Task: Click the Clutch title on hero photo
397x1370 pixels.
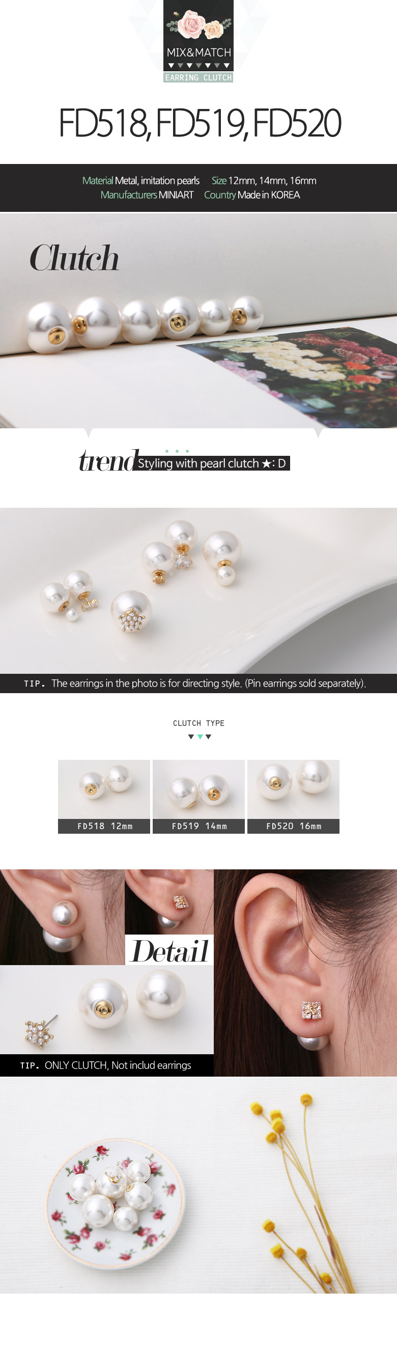Action: pos(74,258)
